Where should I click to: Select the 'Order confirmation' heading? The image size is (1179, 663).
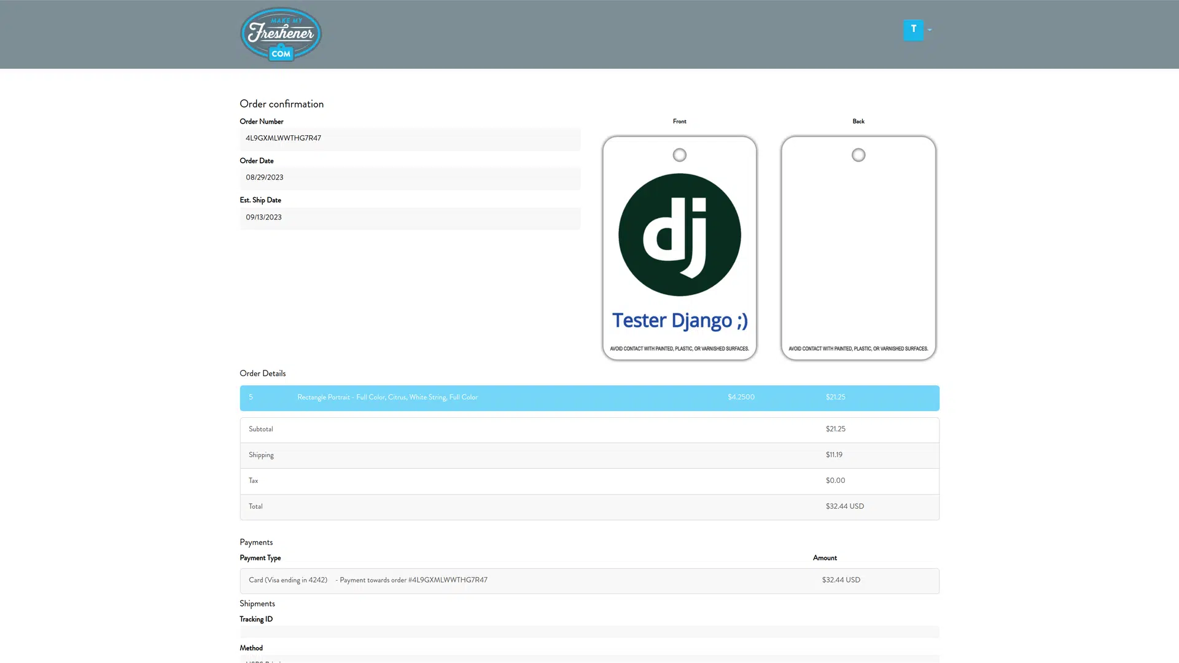282,104
